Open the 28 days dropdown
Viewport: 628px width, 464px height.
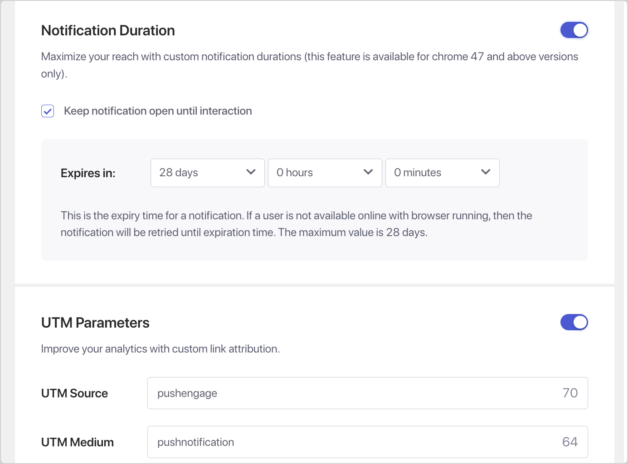coord(208,173)
